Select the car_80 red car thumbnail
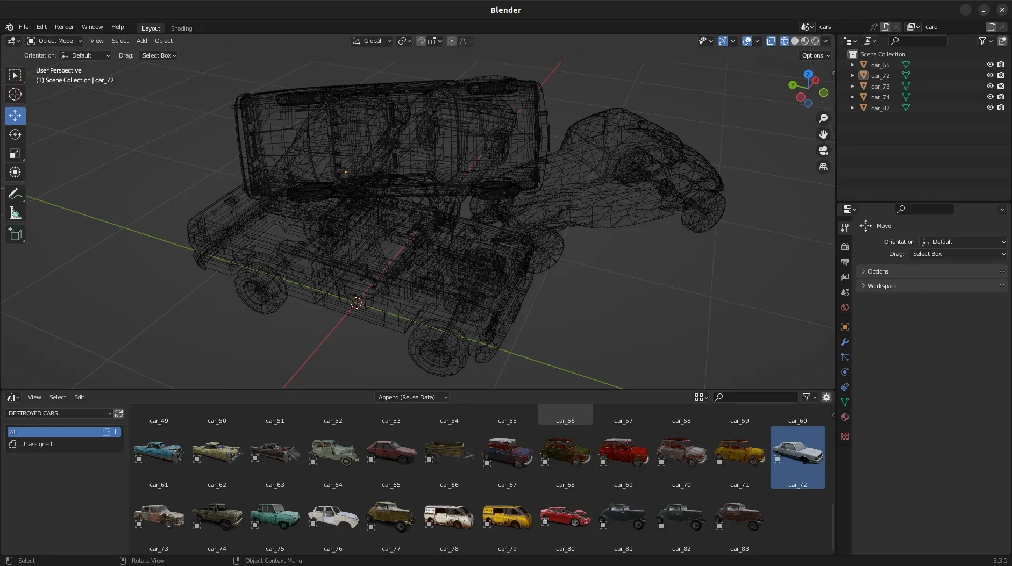 coord(565,517)
